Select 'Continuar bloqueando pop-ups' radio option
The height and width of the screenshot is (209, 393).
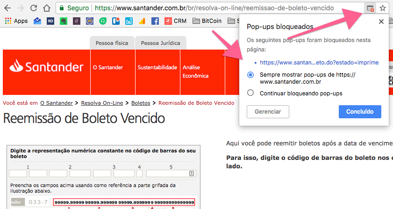tap(250, 93)
